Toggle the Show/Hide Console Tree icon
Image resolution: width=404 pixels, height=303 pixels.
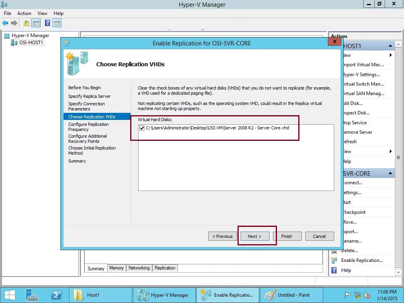pos(36,23)
